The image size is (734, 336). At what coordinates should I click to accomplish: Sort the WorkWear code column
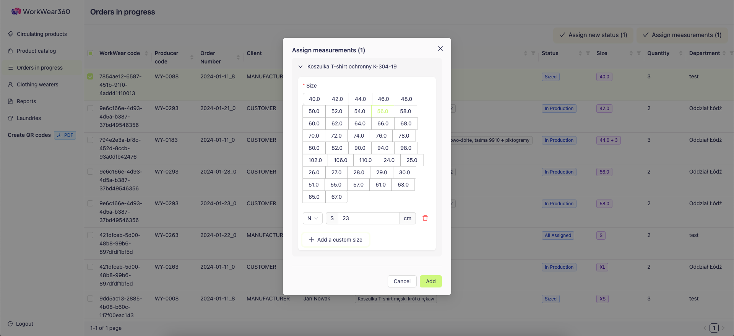tap(146, 53)
